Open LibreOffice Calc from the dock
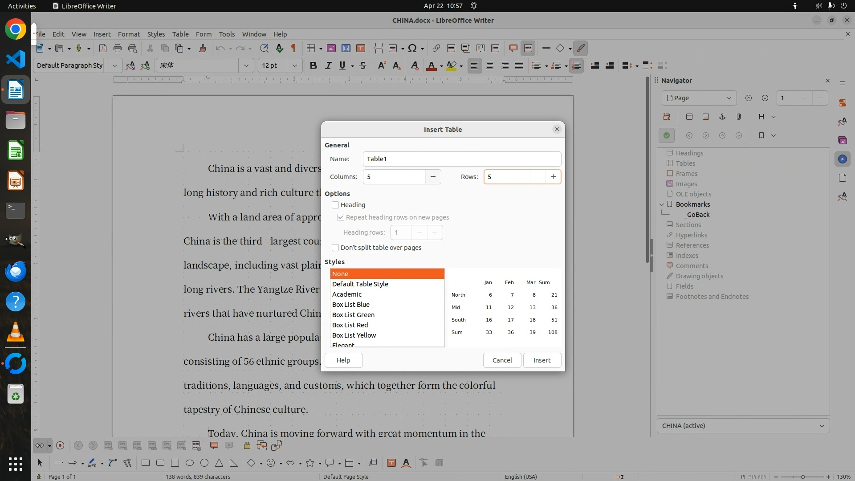Screen dimensions: 855x481 click(16, 151)
